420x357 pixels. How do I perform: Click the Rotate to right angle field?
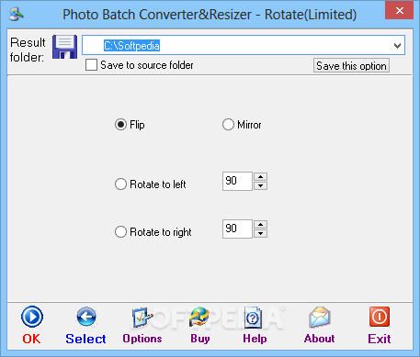[237, 229]
